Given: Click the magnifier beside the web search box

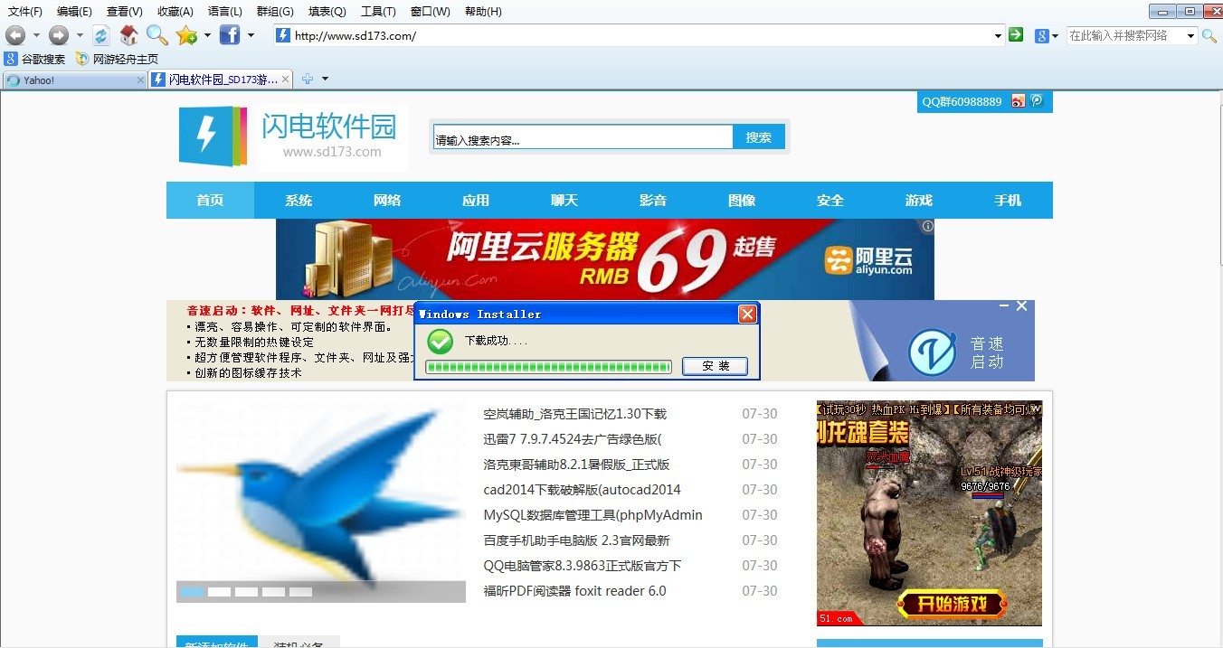Looking at the screenshot, I should point(1209,35).
